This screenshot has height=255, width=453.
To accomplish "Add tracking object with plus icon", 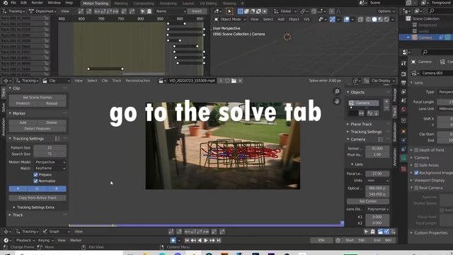I will click(386, 101).
